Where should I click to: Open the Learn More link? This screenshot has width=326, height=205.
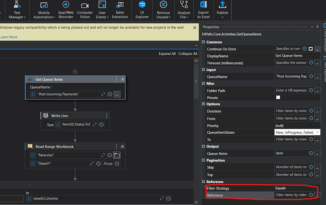pos(9,37)
